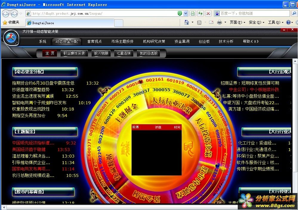Image resolution: width=298 pixels, height=210 pixels.
Task: Open news 指期货合约6月30日盘中震荡走低
Action: click(43, 83)
